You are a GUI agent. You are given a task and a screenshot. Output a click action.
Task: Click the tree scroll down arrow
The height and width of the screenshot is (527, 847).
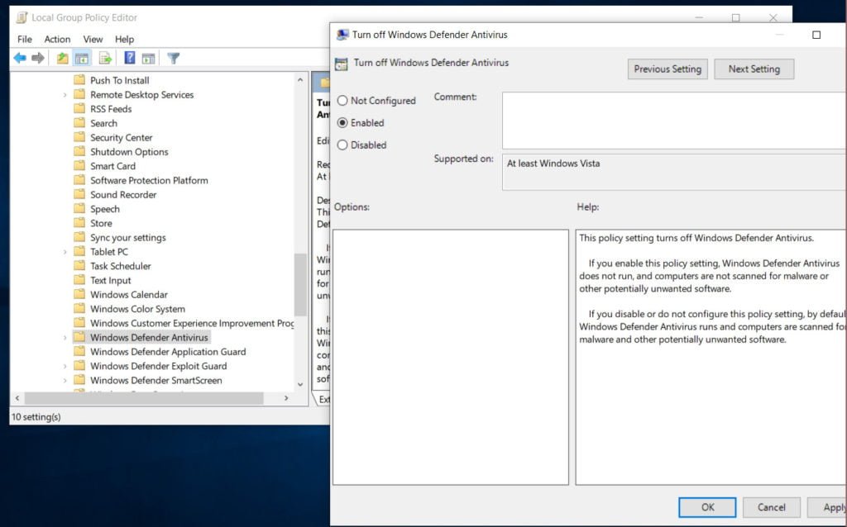[300, 384]
